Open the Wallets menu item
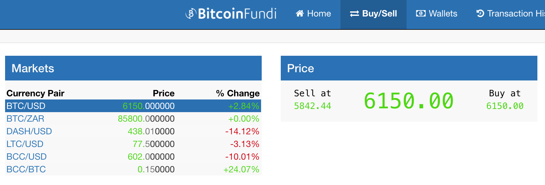This screenshot has height=185, width=545. (x=437, y=14)
